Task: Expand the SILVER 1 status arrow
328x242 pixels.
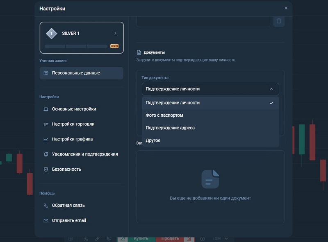Action: pyautogui.click(x=115, y=33)
